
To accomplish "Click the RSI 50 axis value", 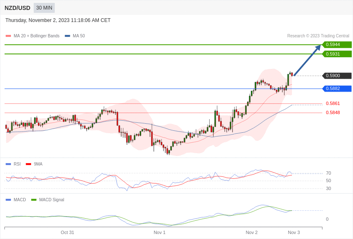I will [328, 180].
